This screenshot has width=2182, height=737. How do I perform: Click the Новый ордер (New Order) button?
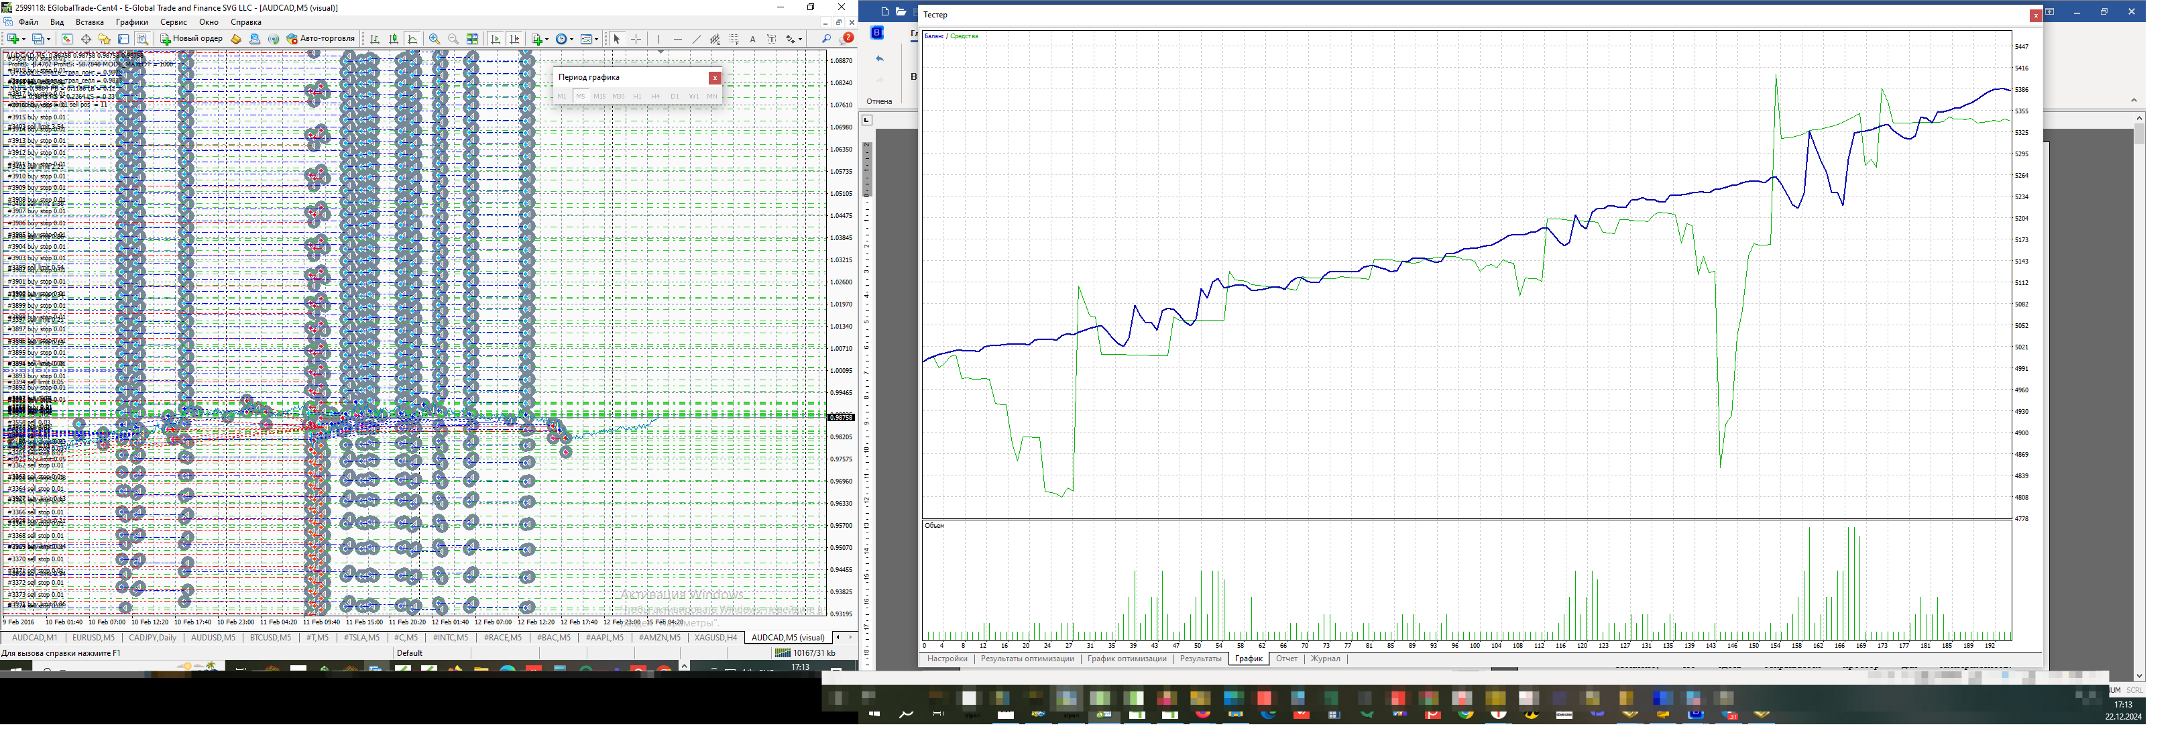click(191, 39)
